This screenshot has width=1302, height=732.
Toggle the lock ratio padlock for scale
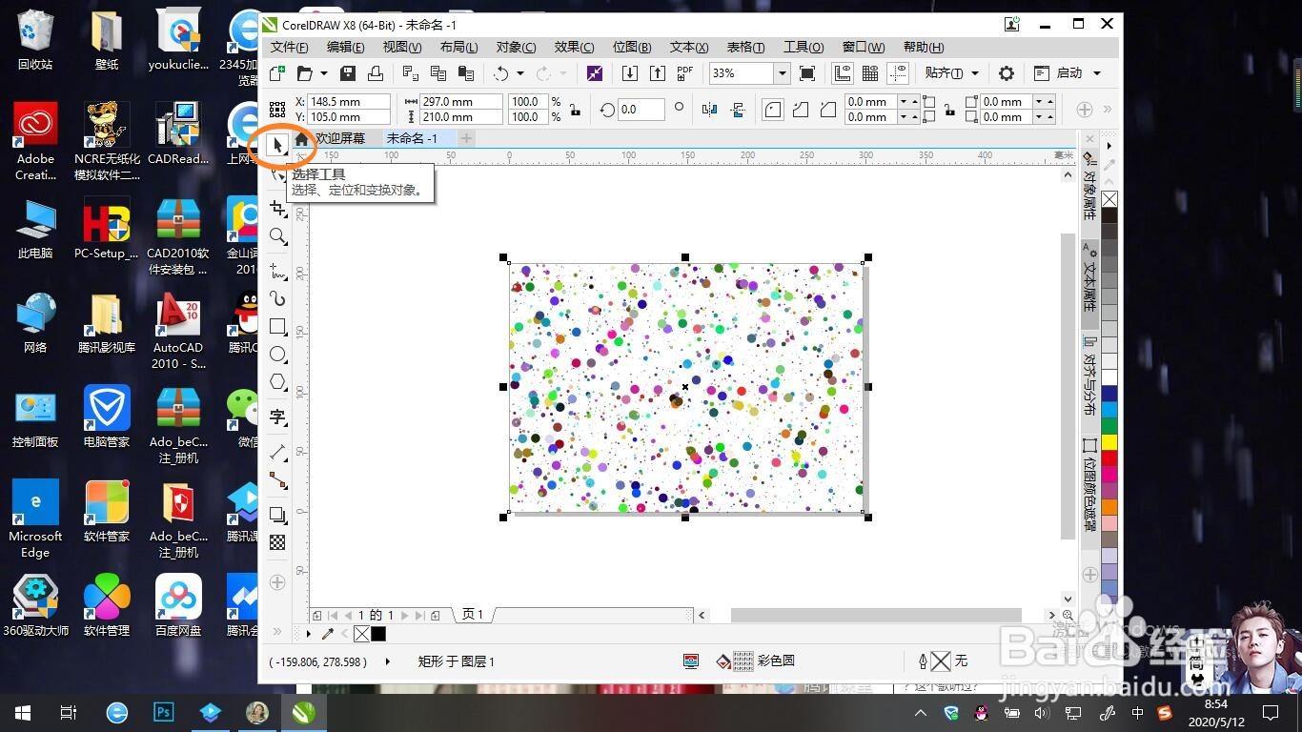pyautogui.click(x=575, y=110)
